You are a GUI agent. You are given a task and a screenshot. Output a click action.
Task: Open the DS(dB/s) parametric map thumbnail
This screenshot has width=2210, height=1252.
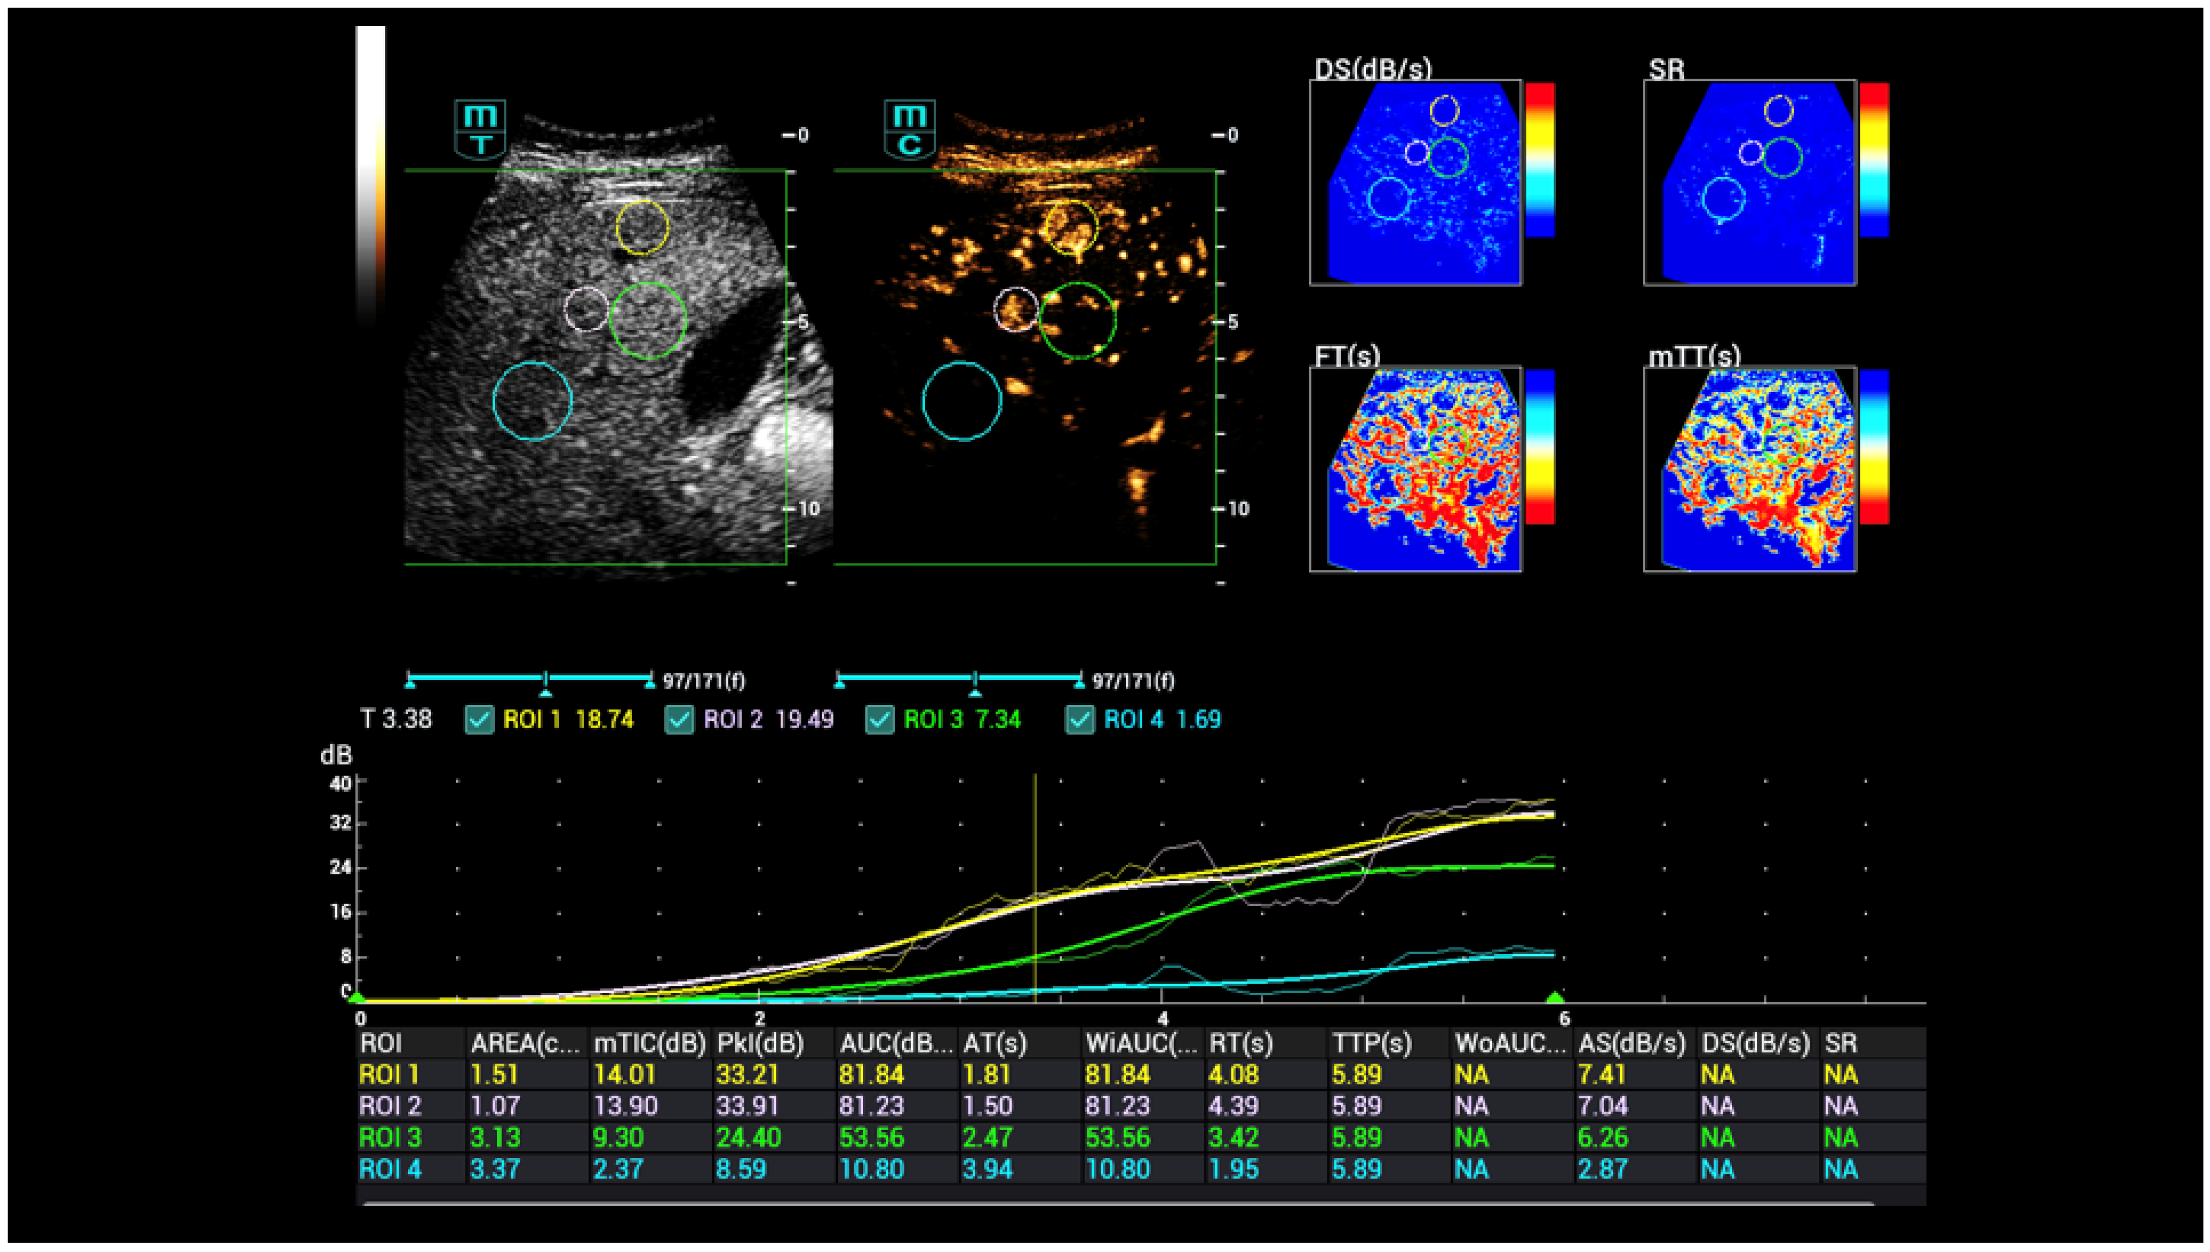pyautogui.click(x=1415, y=183)
